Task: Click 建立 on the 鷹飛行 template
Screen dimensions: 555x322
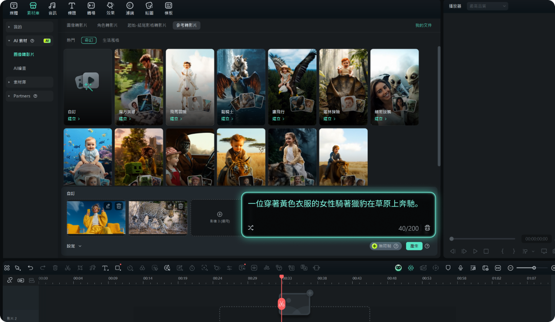Action: [278, 119]
